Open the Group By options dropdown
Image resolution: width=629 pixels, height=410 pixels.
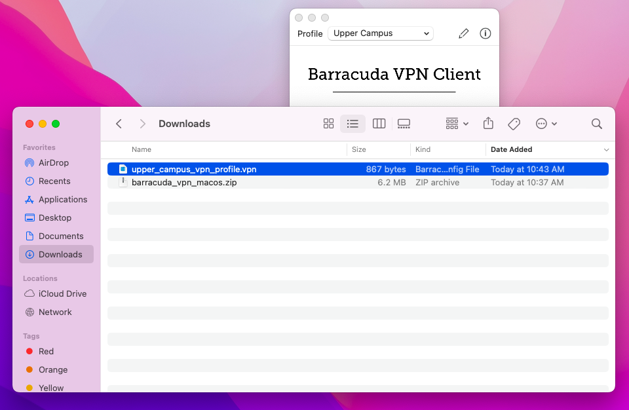pos(457,124)
